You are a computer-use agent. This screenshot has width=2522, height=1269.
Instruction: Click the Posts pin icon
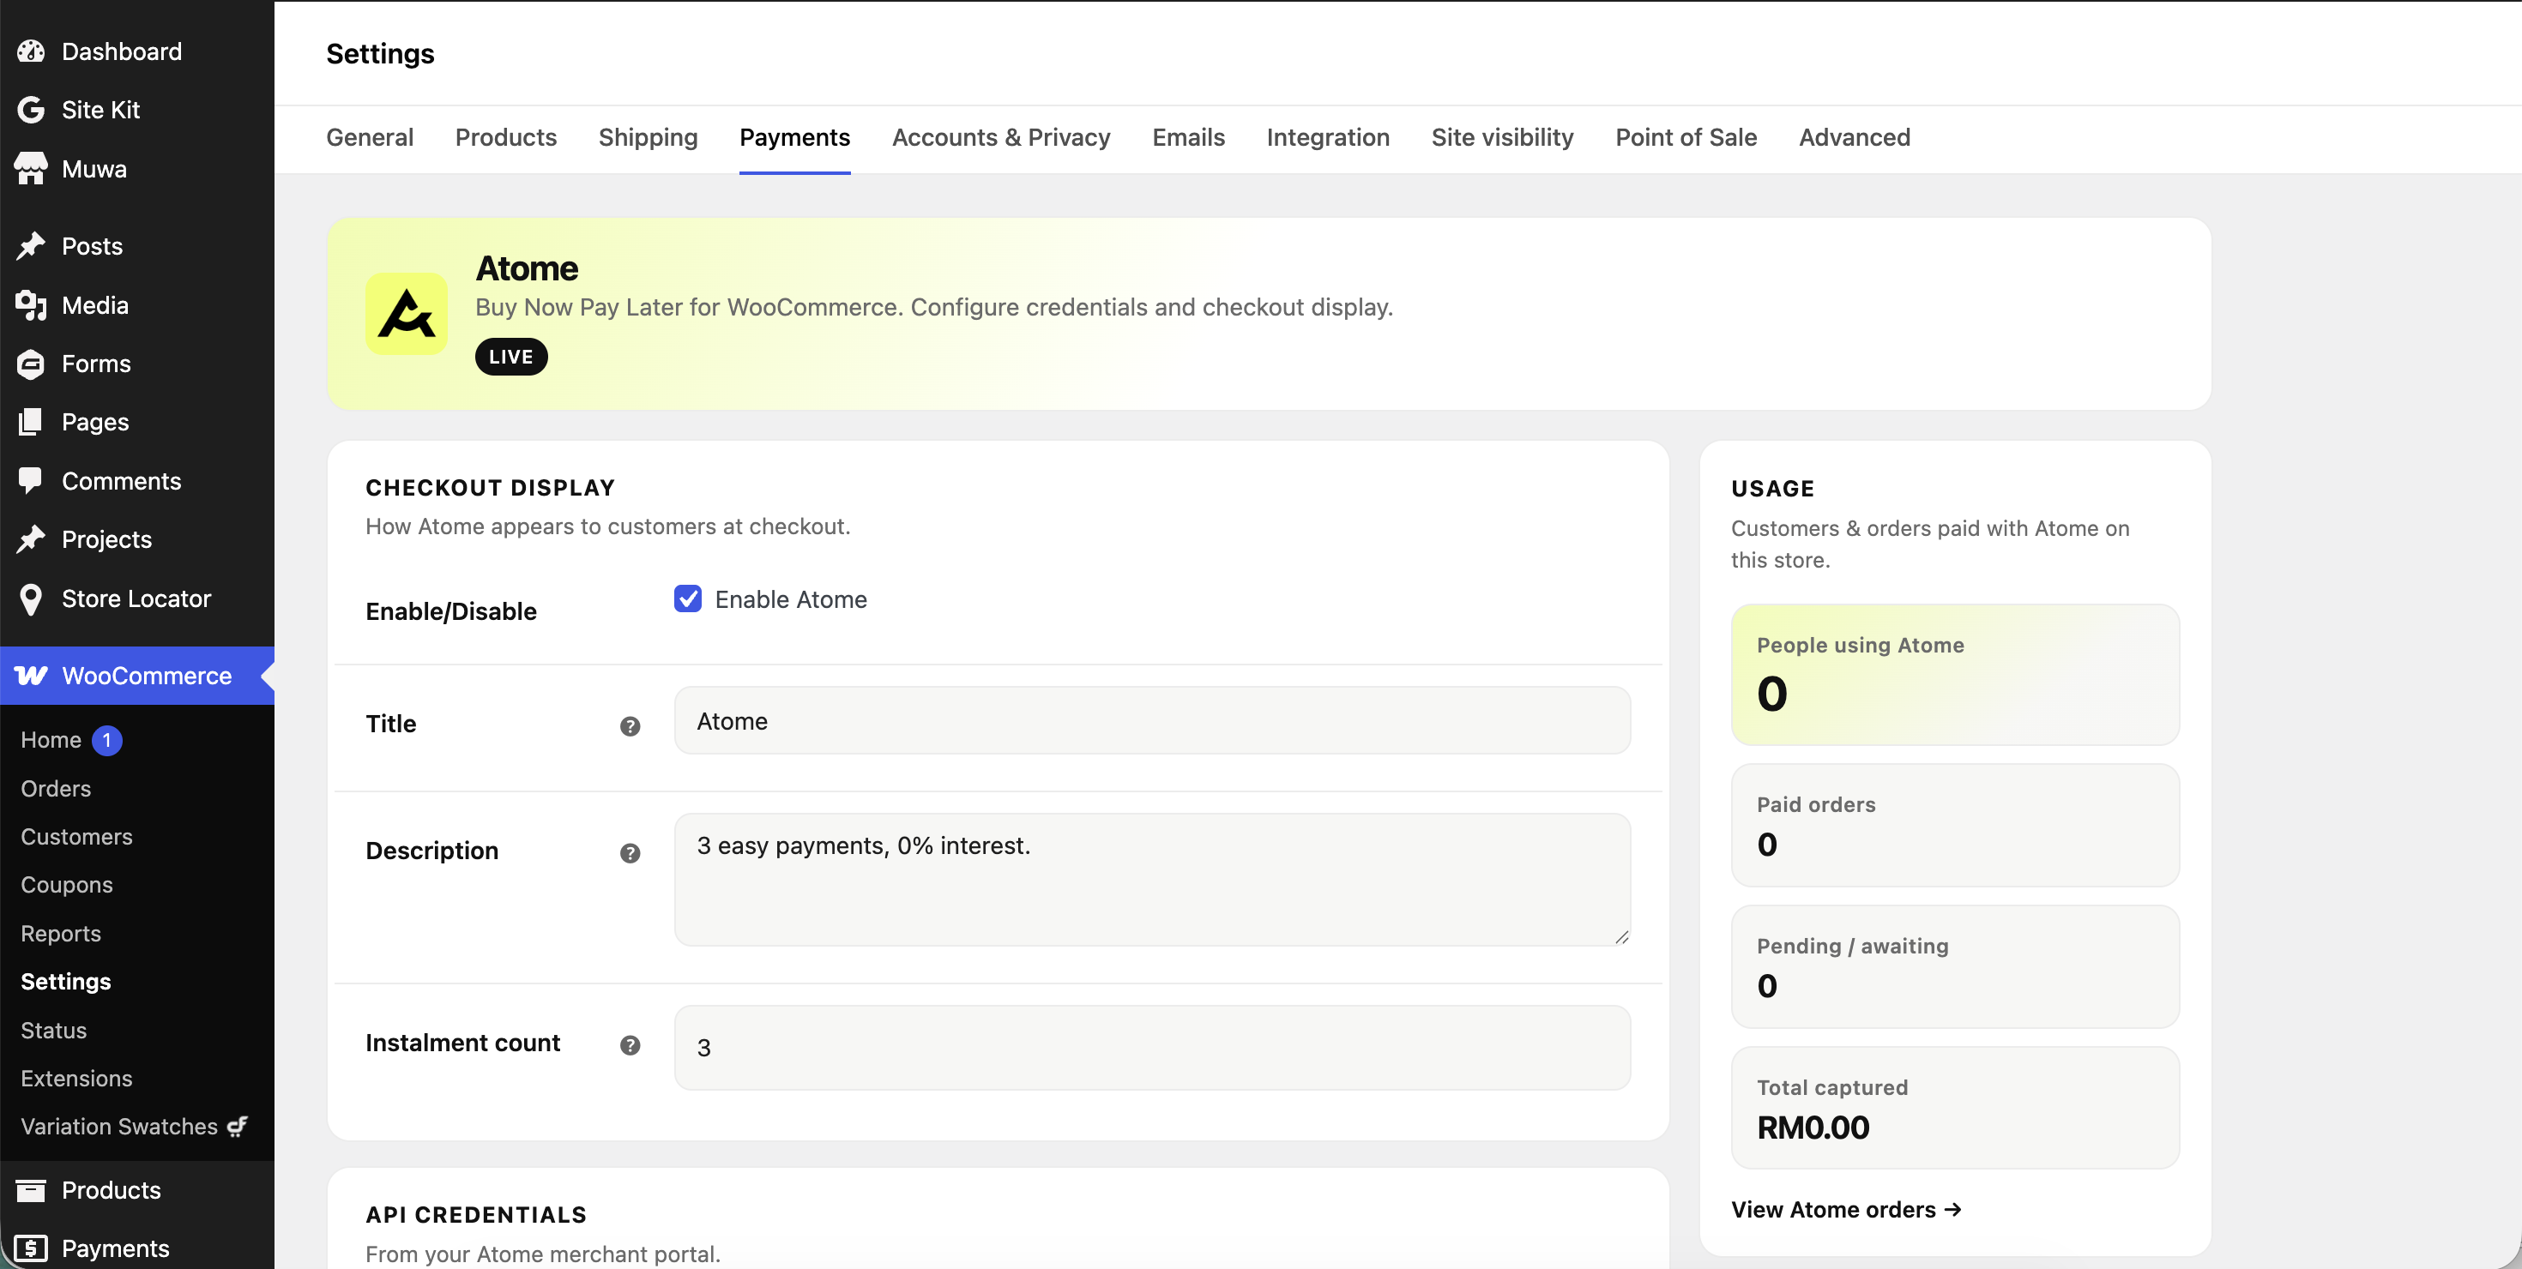[32, 245]
